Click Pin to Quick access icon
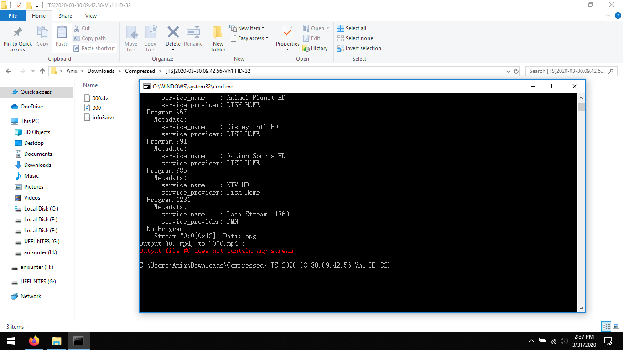The height and width of the screenshot is (350, 623). click(x=18, y=34)
